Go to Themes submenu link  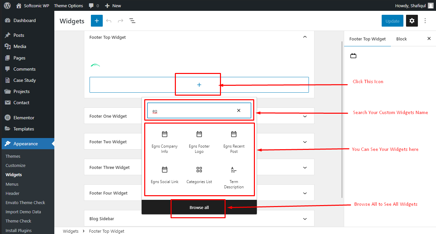coord(13,156)
